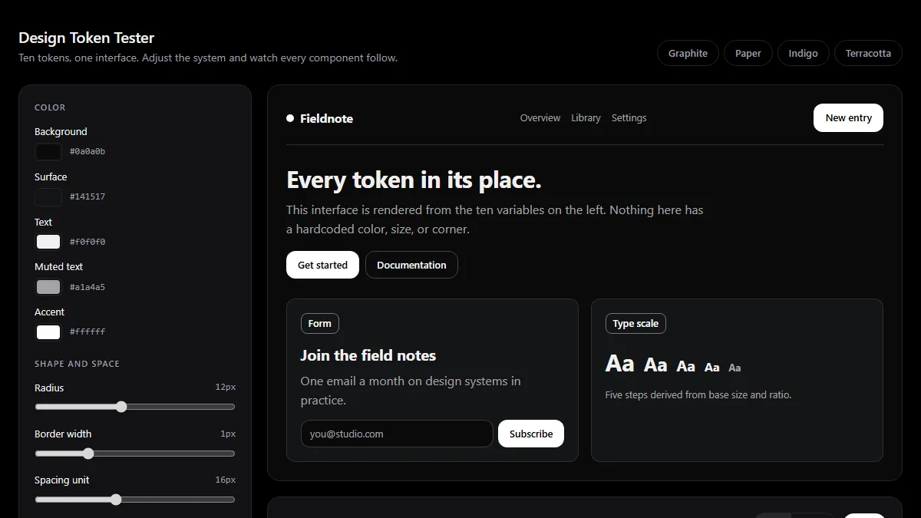This screenshot has width=921, height=518.
Task: Click the largest Aa type sample
Action: coord(619,363)
